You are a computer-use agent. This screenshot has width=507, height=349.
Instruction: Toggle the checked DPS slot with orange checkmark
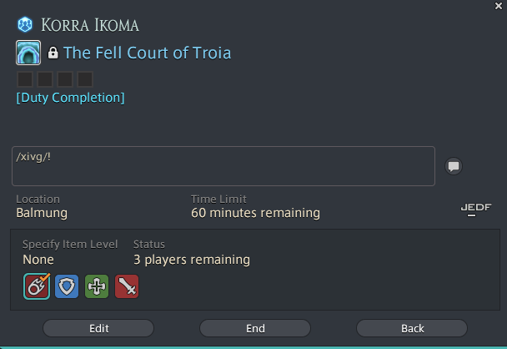click(37, 286)
